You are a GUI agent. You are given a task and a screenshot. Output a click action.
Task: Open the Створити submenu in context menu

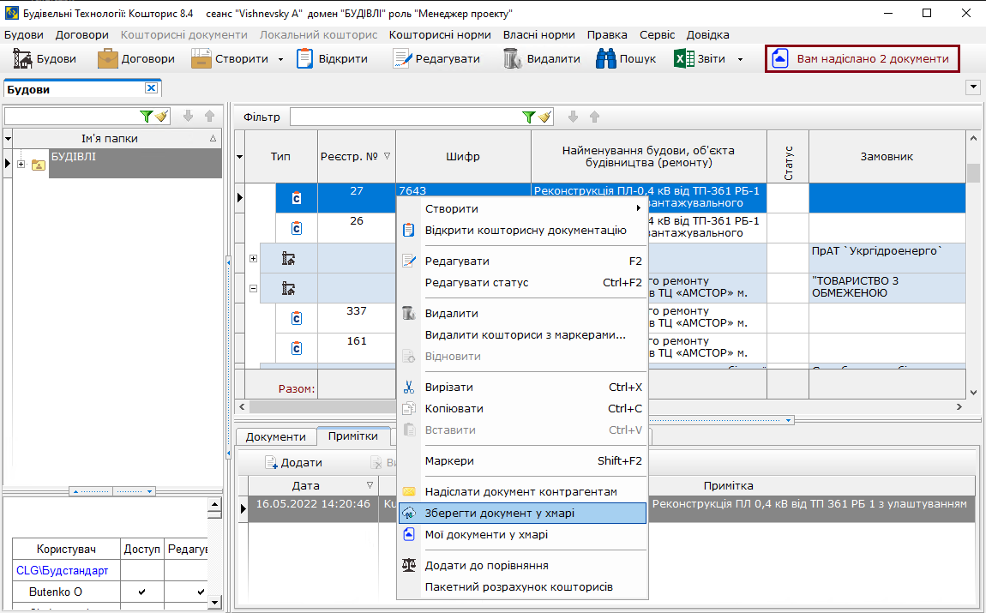tap(522, 208)
